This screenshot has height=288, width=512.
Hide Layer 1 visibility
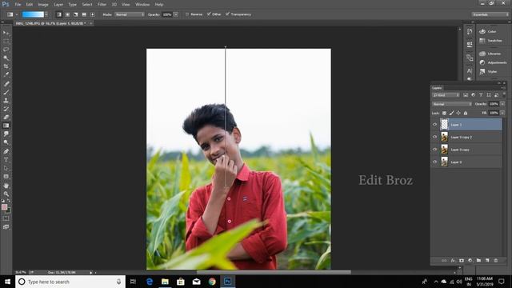434,125
